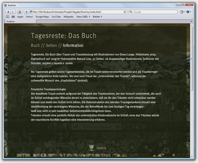Click the browser Back arrow button
This screenshot has height=163, width=198.
[x=8, y=12]
